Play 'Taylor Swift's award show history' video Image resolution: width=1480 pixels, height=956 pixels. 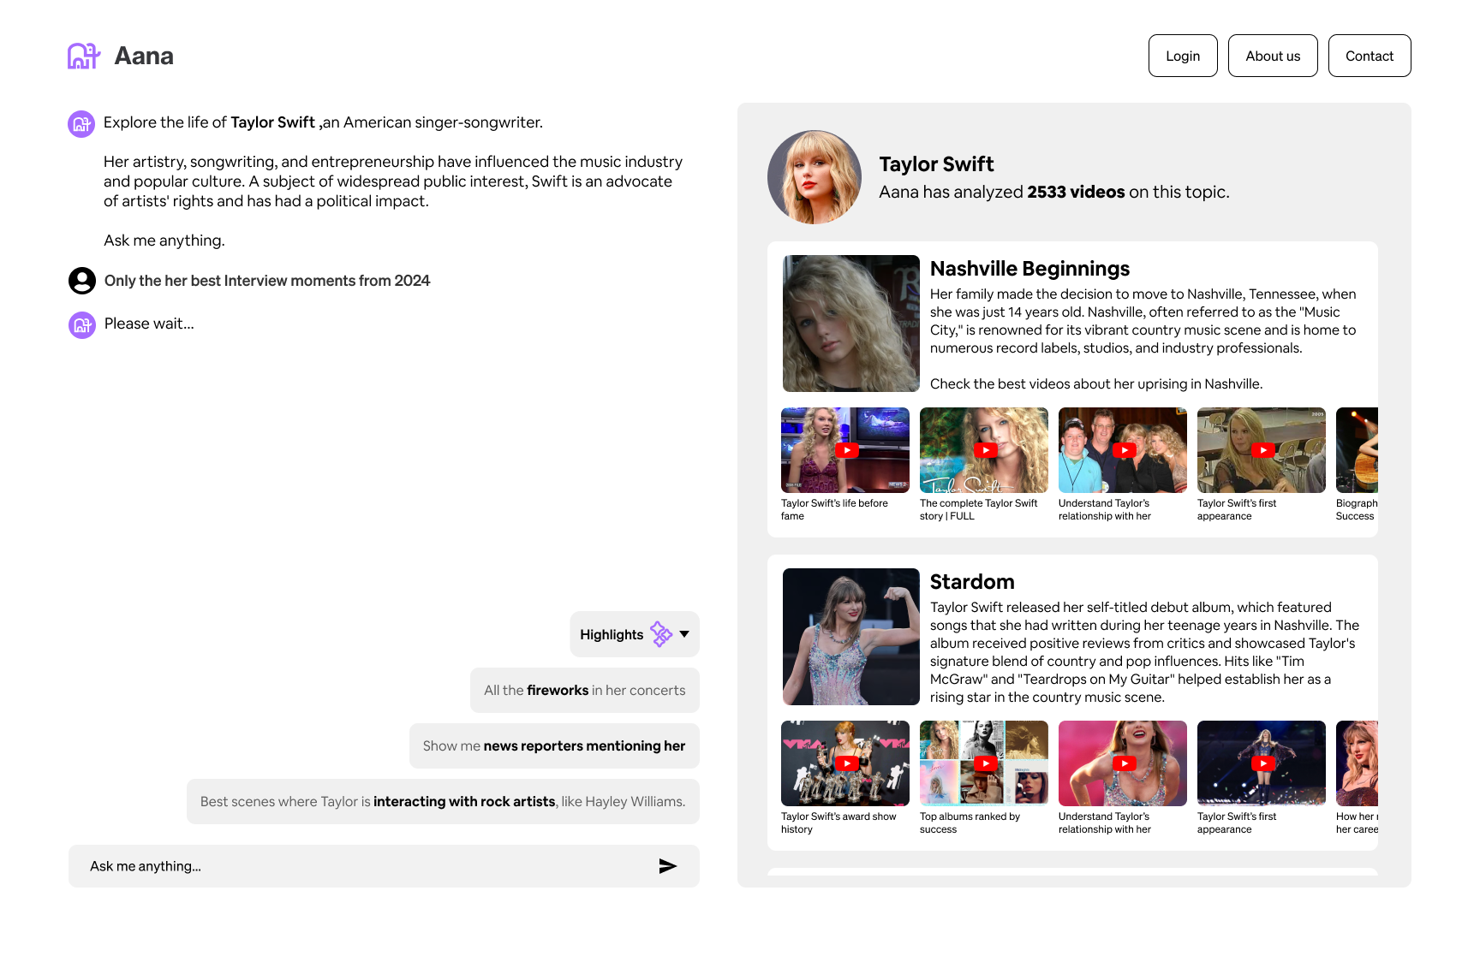click(845, 763)
